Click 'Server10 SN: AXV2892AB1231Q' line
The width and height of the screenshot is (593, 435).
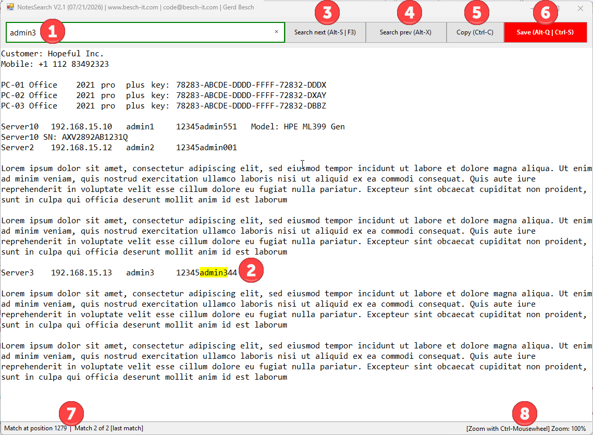pos(64,137)
